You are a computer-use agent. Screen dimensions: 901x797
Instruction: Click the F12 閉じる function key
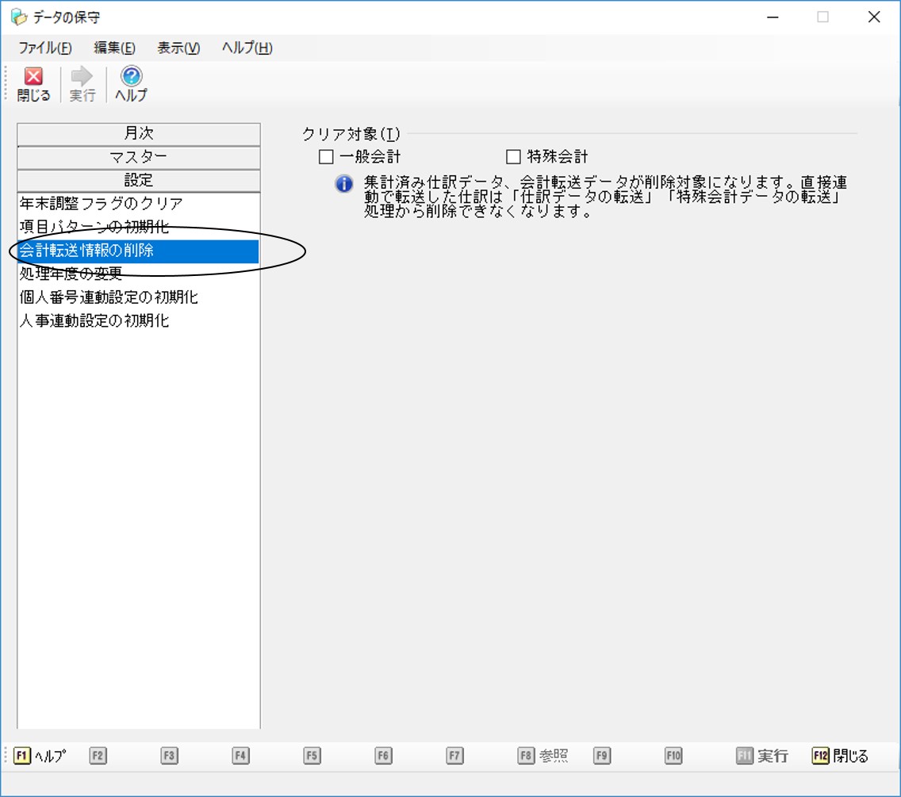coord(840,756)
